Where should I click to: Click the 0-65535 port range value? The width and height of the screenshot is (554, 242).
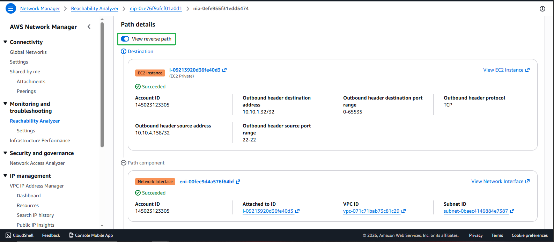point(353,112)
